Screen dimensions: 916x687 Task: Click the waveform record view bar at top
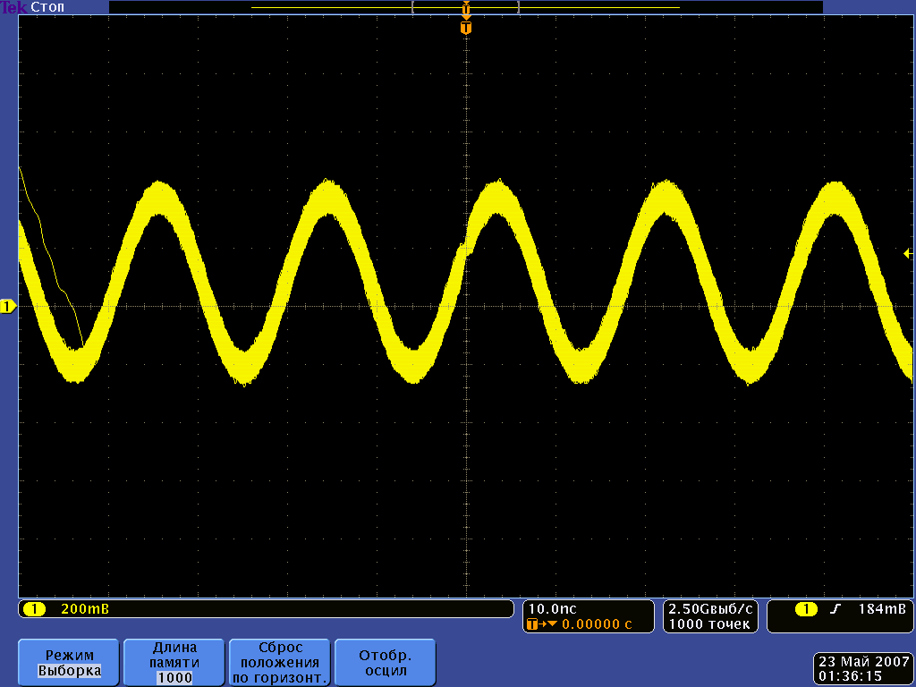coord(465,7)
